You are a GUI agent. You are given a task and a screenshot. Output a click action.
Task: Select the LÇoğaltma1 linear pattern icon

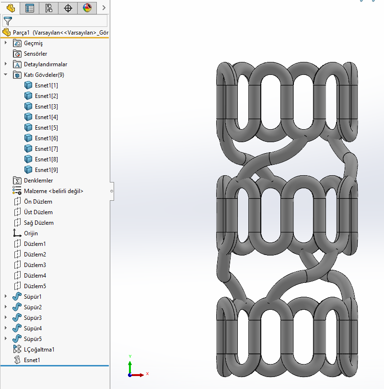click(17, 350)
